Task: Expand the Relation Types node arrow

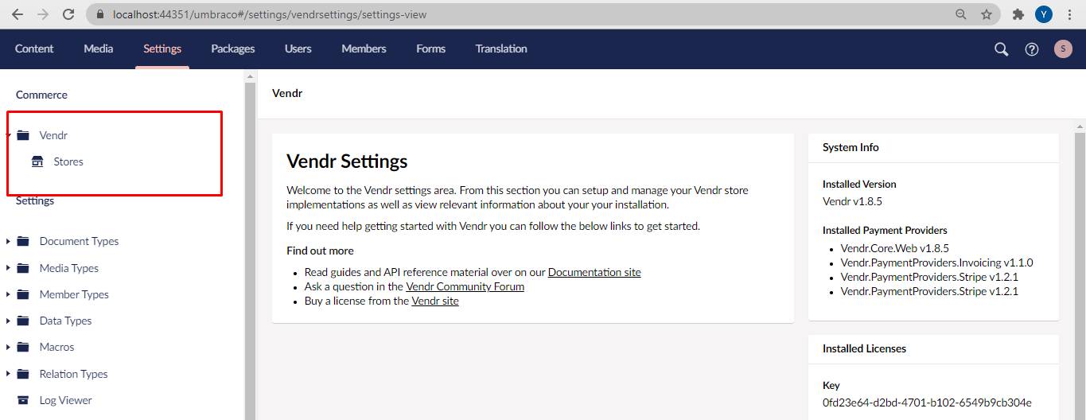Action: 8,374
